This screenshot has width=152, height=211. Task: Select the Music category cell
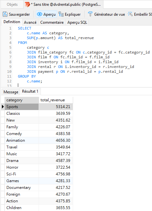coord(22,154)
